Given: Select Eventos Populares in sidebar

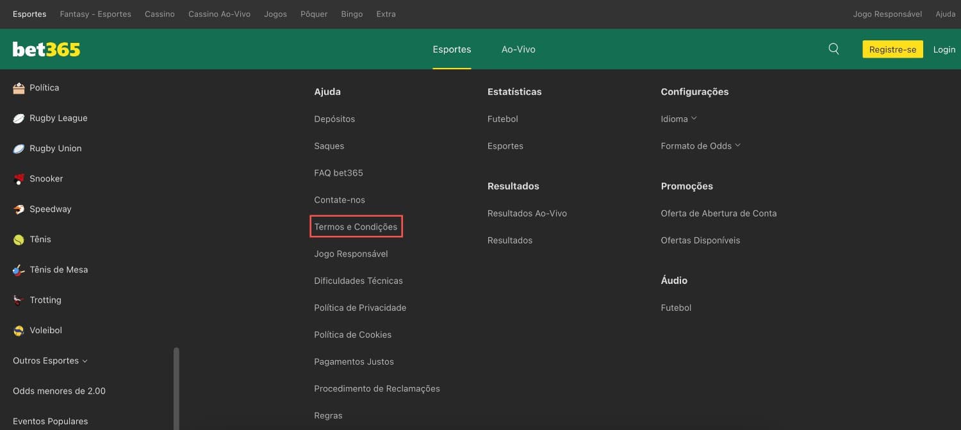Looking at the screenshot, I should pos(51,421).
